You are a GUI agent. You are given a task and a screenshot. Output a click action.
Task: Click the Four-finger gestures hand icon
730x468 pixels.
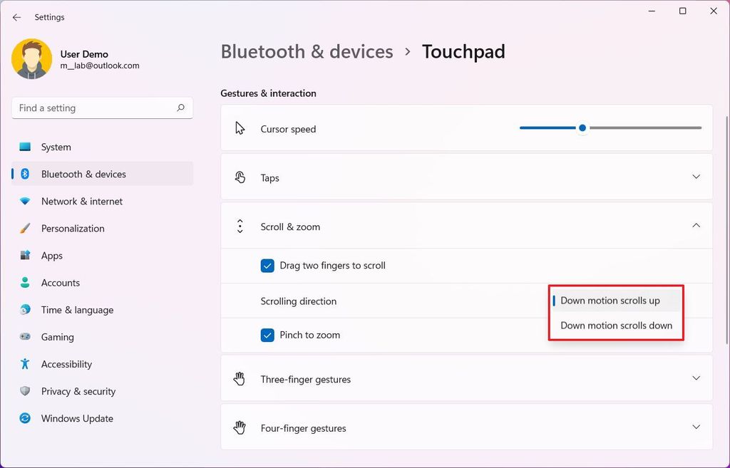pyautogui.click(x=240, y=427)
